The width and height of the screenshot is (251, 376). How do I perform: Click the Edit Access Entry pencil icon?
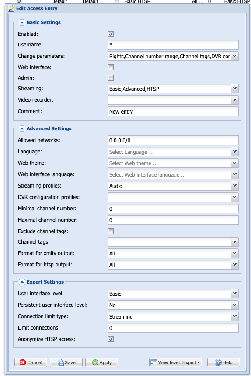(x=11, y=8)
